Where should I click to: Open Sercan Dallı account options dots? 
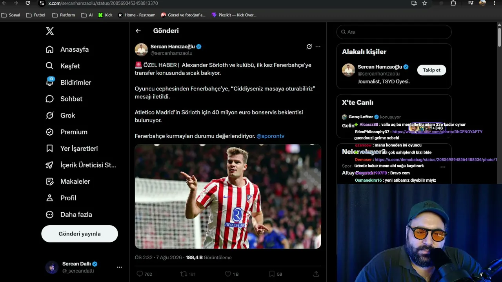pyautogui.click(x=119, y=267)
